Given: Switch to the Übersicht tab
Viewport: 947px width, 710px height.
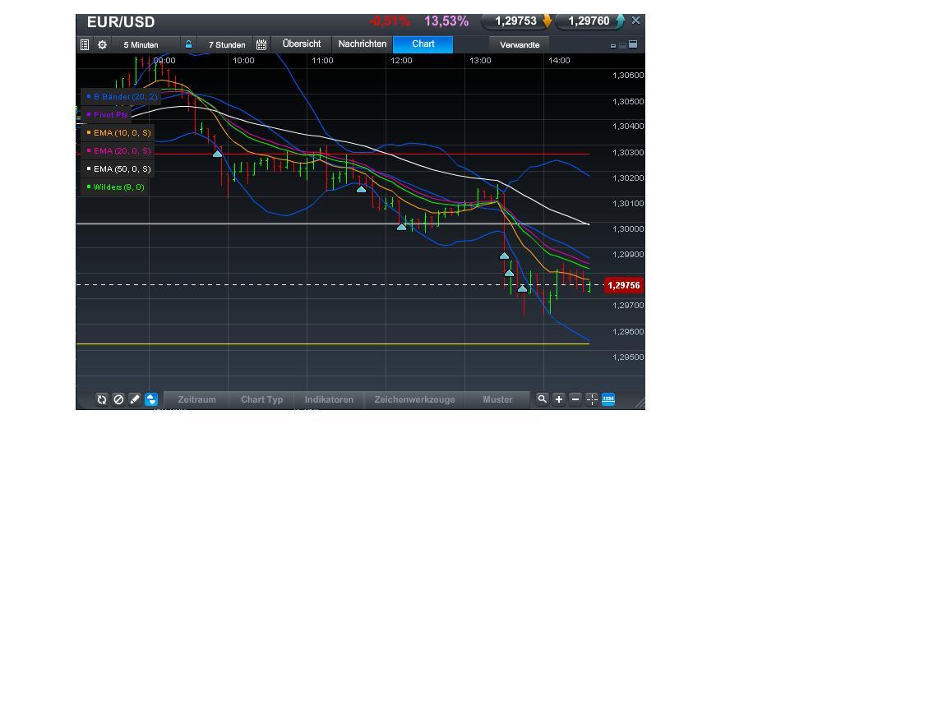Looking at the screenshot, I should (x=302, y=44).
